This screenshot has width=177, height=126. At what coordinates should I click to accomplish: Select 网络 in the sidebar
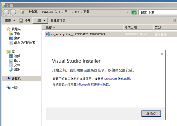coord(14,87)
